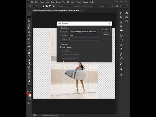Swap foreground and background colors
Viewport: 156px width, 117px height.
tap(30, 92)
